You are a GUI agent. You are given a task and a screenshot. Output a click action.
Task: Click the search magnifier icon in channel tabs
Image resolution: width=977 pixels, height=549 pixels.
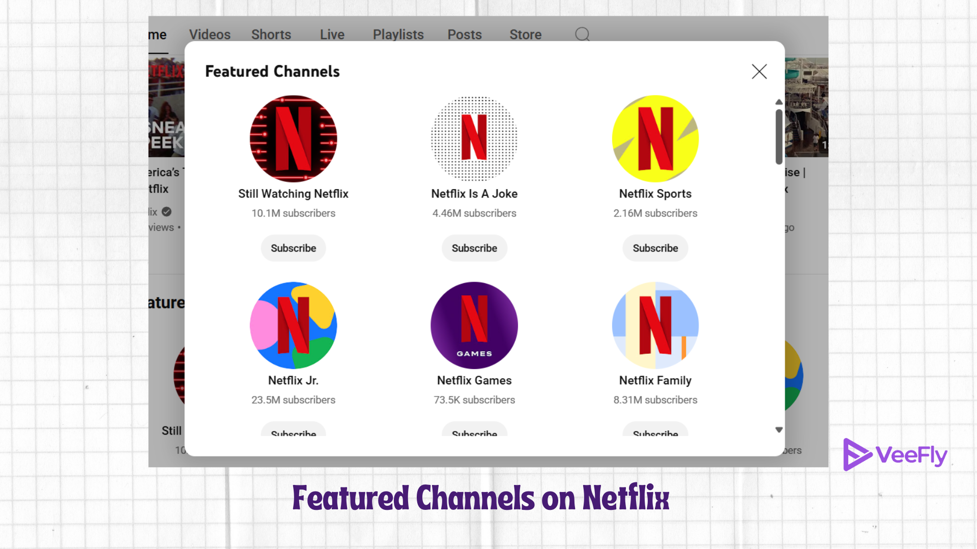point(582,34)
